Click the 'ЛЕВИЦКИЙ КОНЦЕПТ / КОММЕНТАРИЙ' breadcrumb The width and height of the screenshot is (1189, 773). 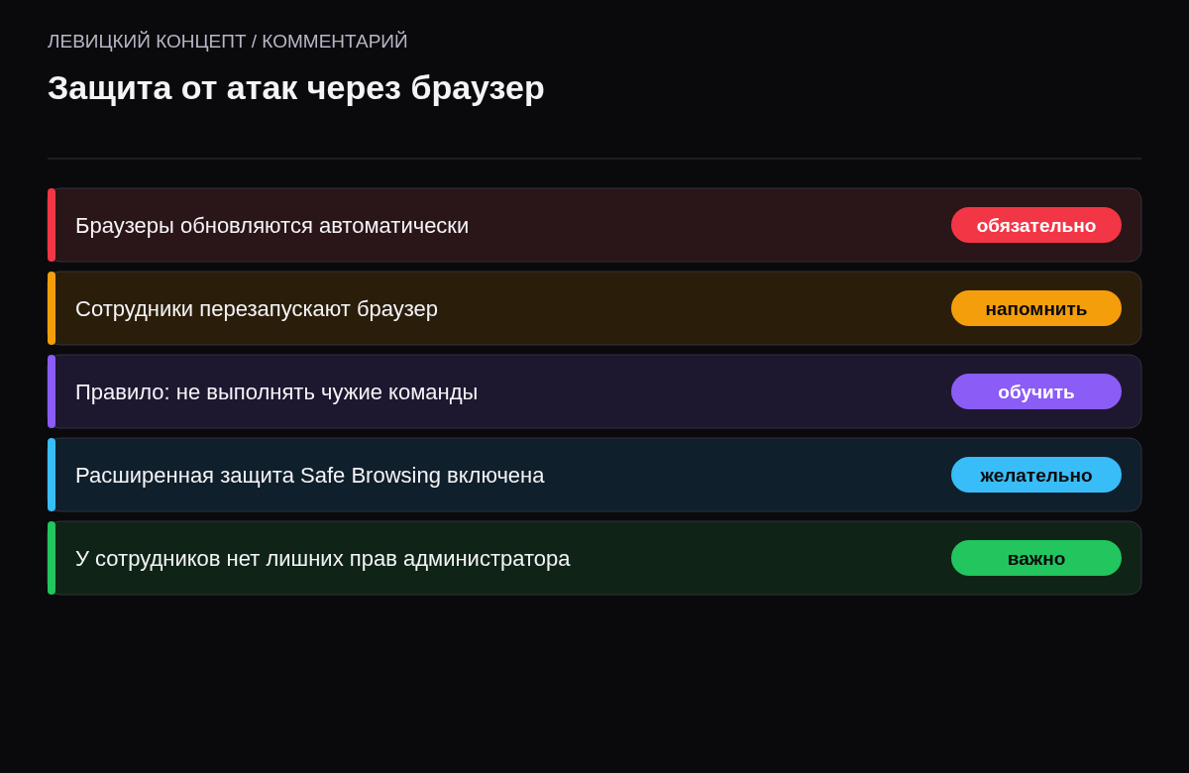(x=228, y=42)
